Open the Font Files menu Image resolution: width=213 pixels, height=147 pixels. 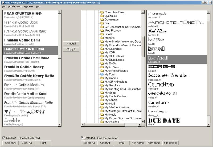(29, 6)
